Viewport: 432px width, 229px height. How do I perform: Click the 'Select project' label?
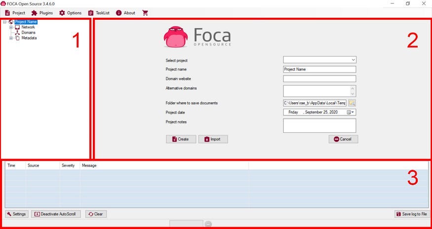click(x=177, y=60)
